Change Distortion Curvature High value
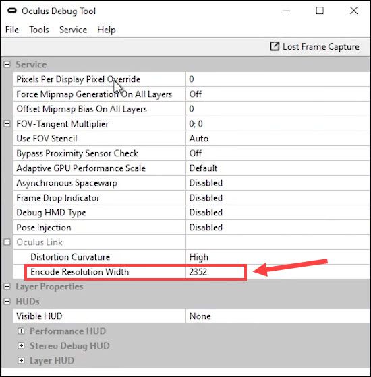The width and height of the screenshot is (371, 377). coord(278,257)
